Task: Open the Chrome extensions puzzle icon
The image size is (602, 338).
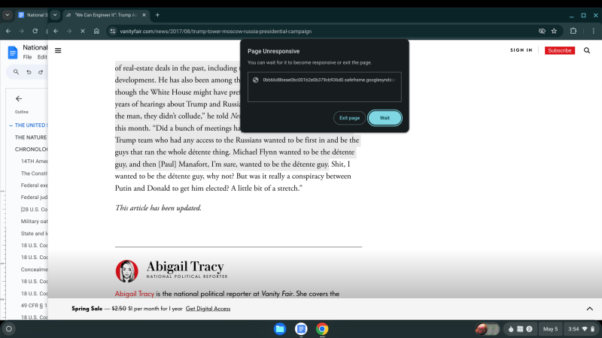Action: coord(573,31)
